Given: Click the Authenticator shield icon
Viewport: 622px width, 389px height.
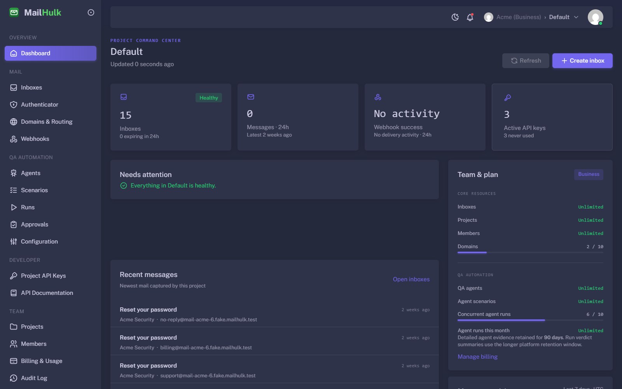Looking at the screenshot, I should point(14,105).
